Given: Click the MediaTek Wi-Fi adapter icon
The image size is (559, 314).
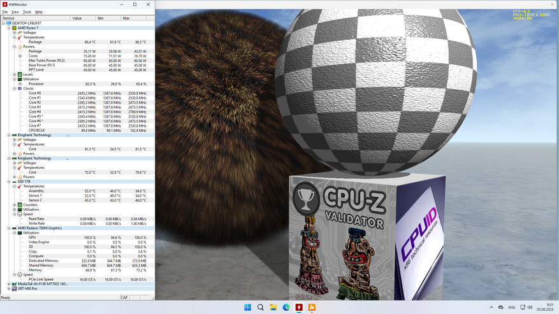Looking at the screenshot, I should [x=14, y=284].
